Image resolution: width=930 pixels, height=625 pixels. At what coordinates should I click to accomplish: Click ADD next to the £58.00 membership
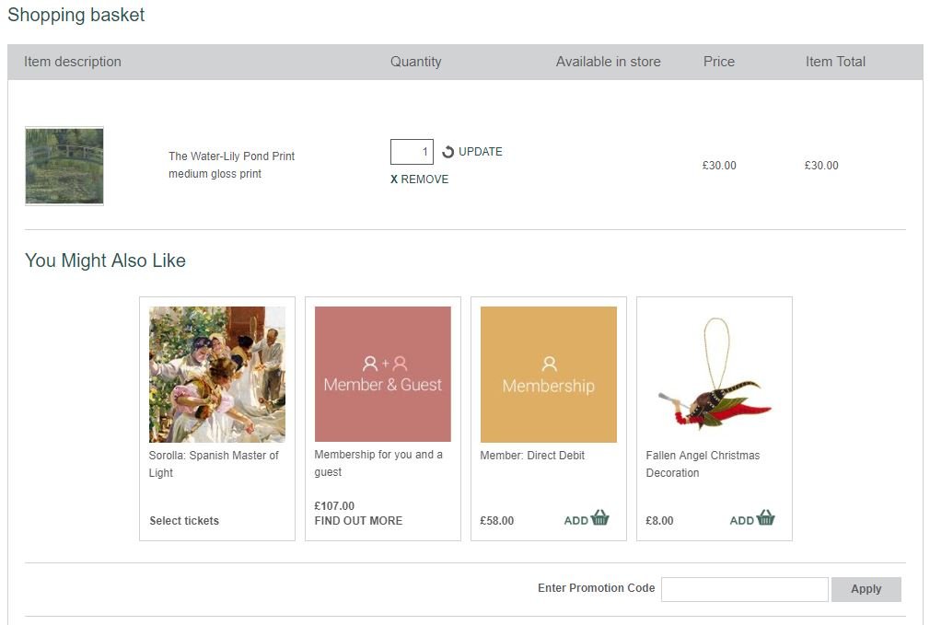click(577, 520)
